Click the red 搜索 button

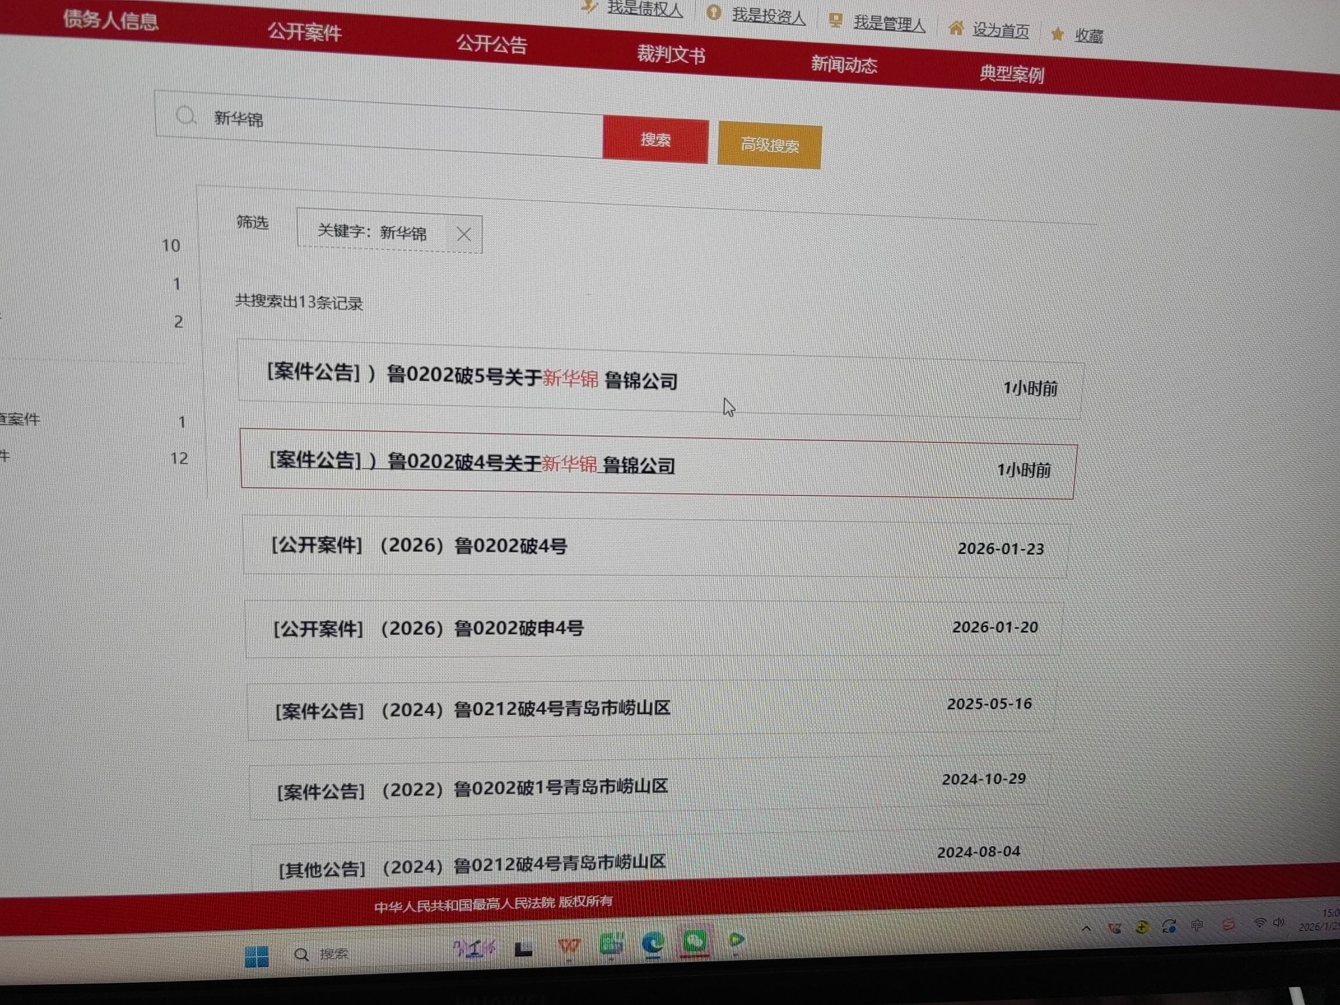click(655, 139)
